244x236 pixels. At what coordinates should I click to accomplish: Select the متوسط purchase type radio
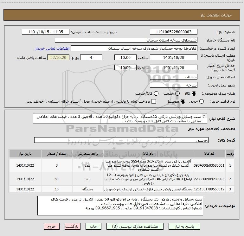(183, 101)
